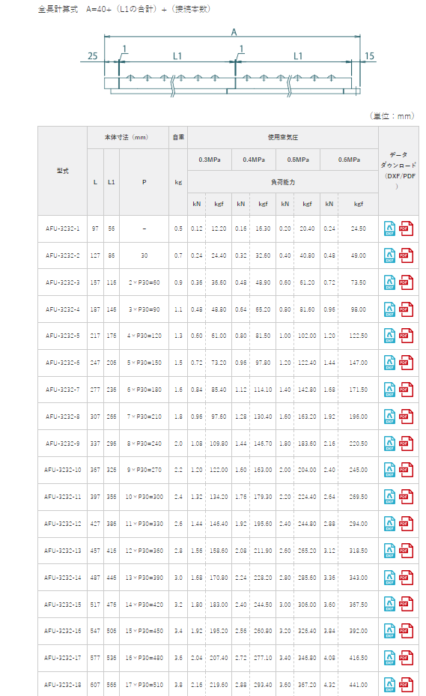
Task: Download PDF file for AFU-3232-12
Action: [406, 524]
